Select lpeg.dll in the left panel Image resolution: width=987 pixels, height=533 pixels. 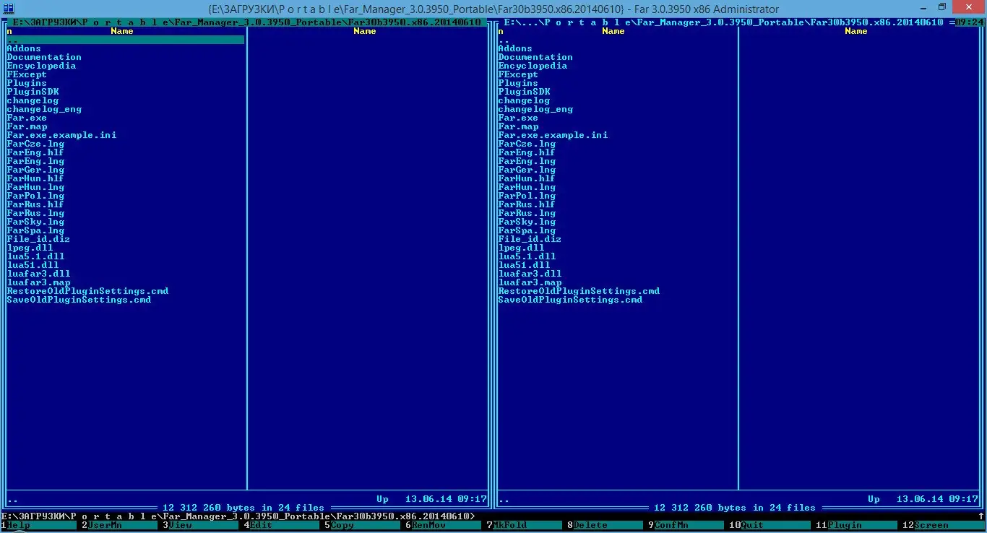(30, 248)
